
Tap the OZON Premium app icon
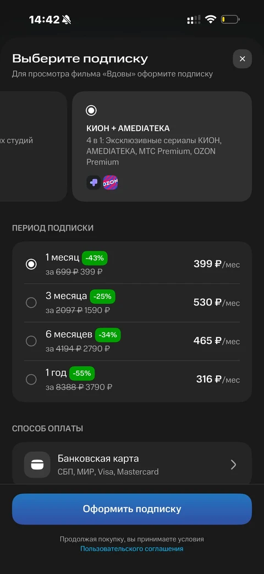pos(111,183)
